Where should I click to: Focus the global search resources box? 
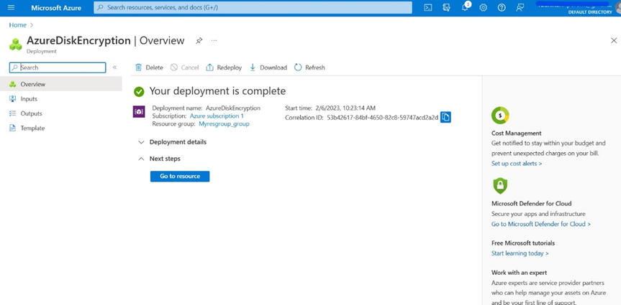[x=253, y=7]
